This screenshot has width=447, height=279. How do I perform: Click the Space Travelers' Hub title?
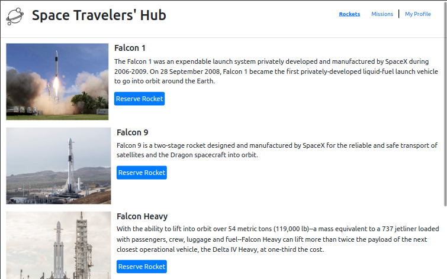99,15
